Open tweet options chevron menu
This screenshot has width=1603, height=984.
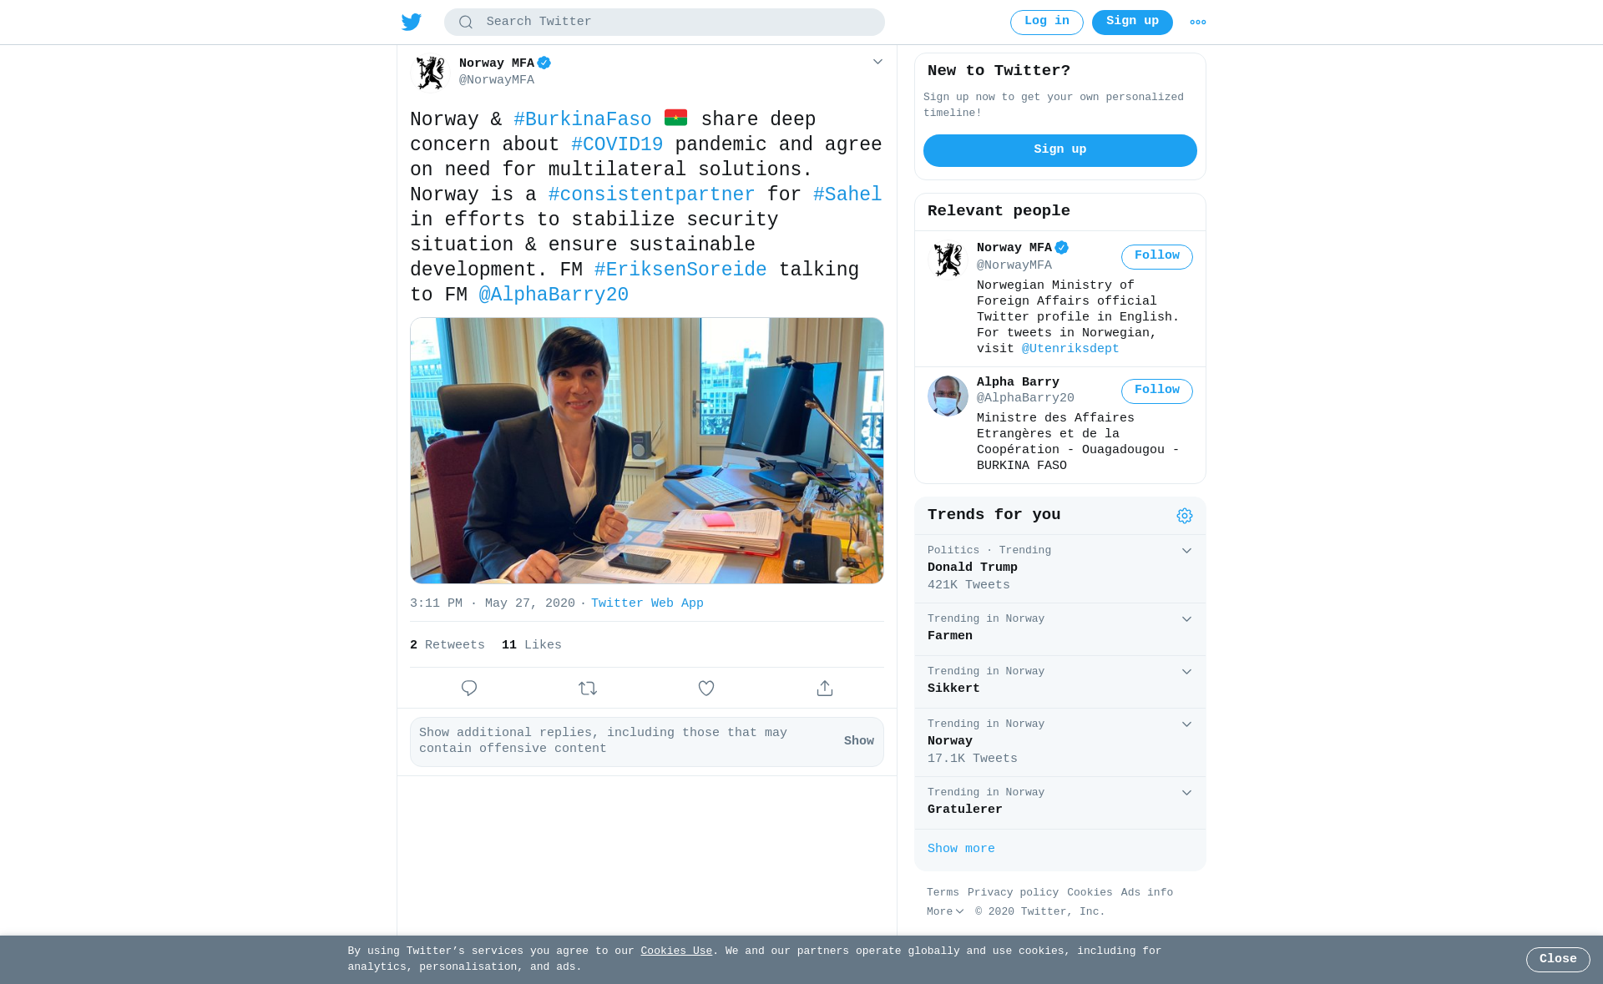tap(877, 62)
